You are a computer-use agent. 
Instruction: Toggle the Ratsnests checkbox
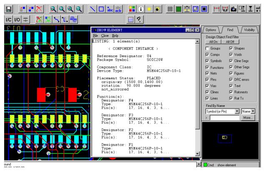point(231,92)
